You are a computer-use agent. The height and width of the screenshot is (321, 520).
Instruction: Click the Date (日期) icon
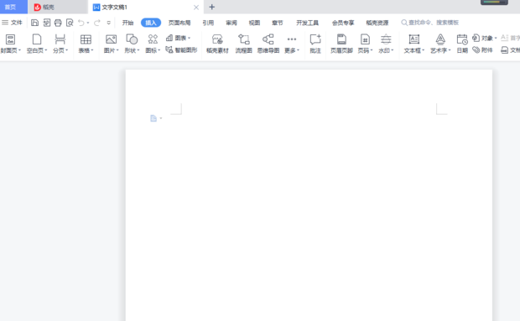point(462,39)
